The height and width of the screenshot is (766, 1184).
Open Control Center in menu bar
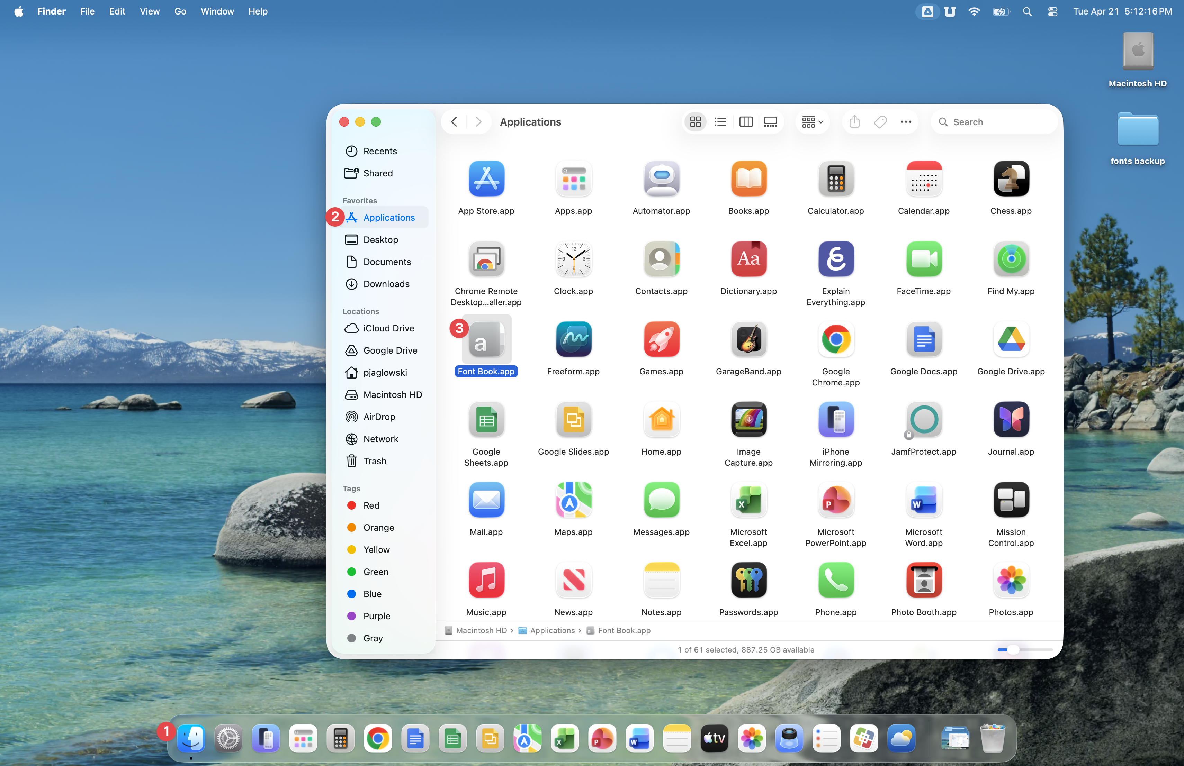click(1052, 11)
